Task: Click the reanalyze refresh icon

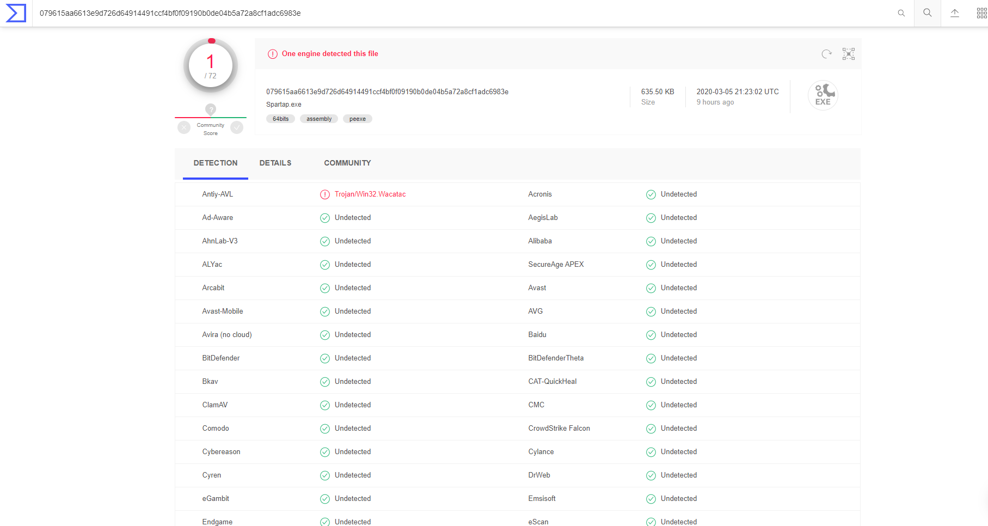Action: [x=827, y=54]
